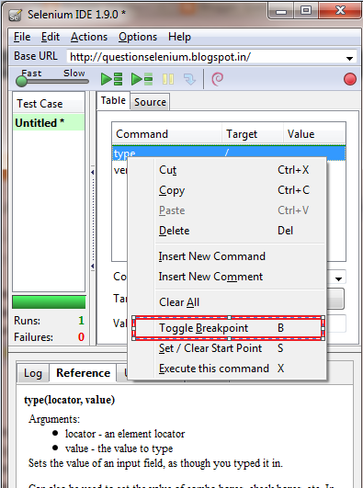
Task: Click Toggle Breakpoint menu item
Action: [227, 328]
